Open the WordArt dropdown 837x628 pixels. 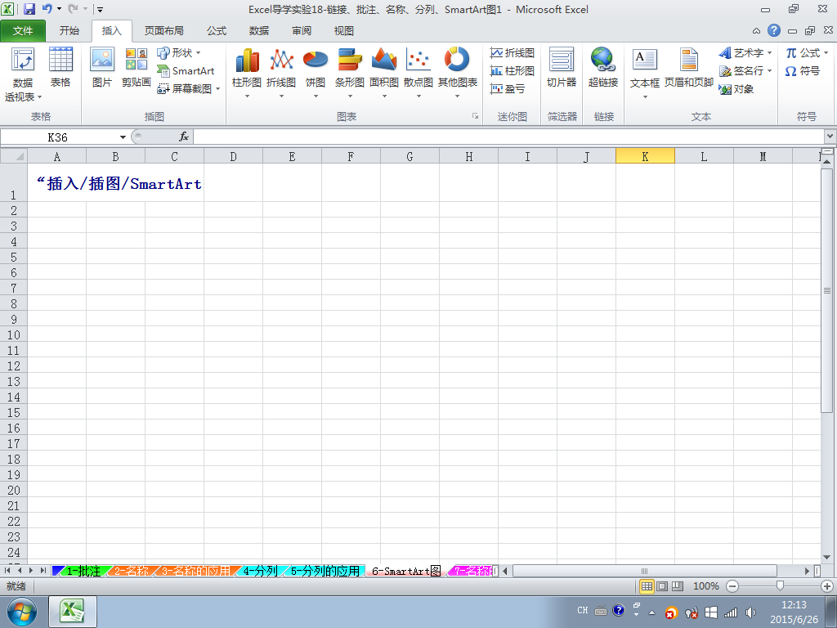(x=769, y=53)
